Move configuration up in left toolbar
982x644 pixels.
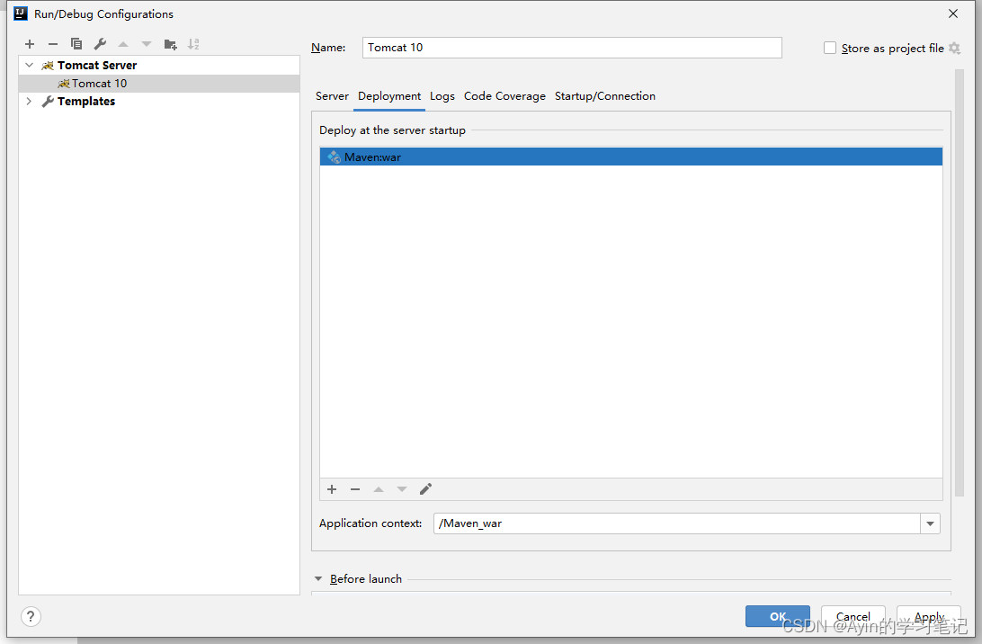click(x=123, y=44)
